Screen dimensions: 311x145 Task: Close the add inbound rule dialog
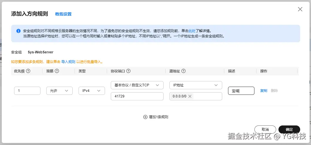click(x=300, y=9)
